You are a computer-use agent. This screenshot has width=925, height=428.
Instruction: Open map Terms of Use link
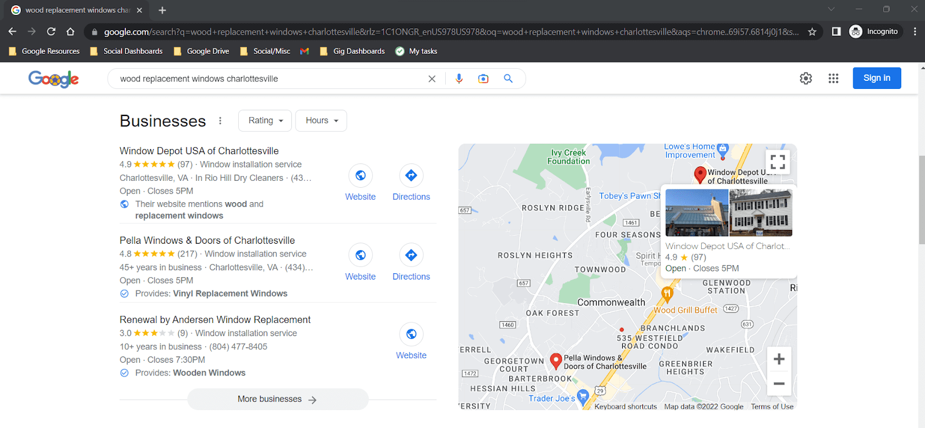[772, 407]
